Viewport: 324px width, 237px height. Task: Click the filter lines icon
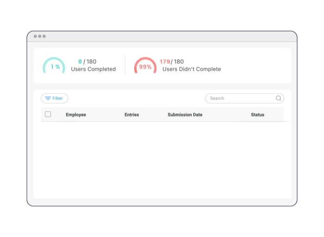48,98
